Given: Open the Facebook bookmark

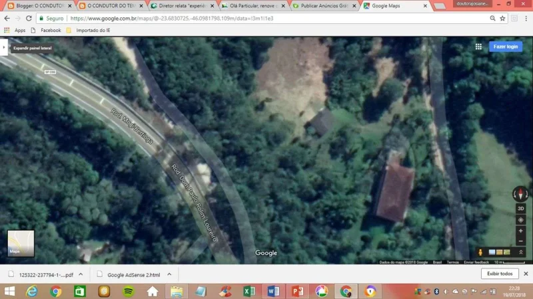Looking at the screenshot, I should coord(46,30).
